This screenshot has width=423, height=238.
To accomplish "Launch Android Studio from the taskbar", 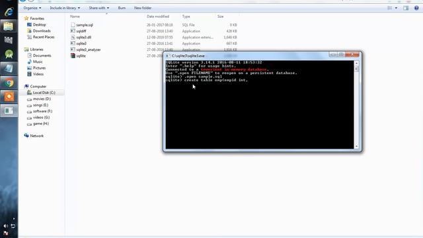I will tap(9, 54).
